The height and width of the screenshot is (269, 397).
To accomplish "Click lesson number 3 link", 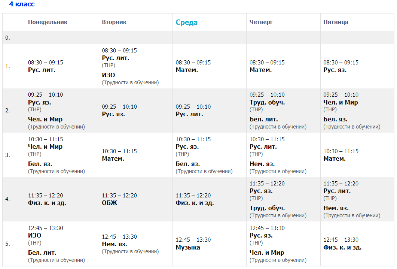I will coord(7,155).
